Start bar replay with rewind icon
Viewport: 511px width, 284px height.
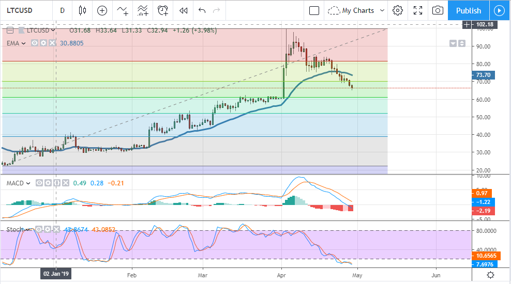184,10
